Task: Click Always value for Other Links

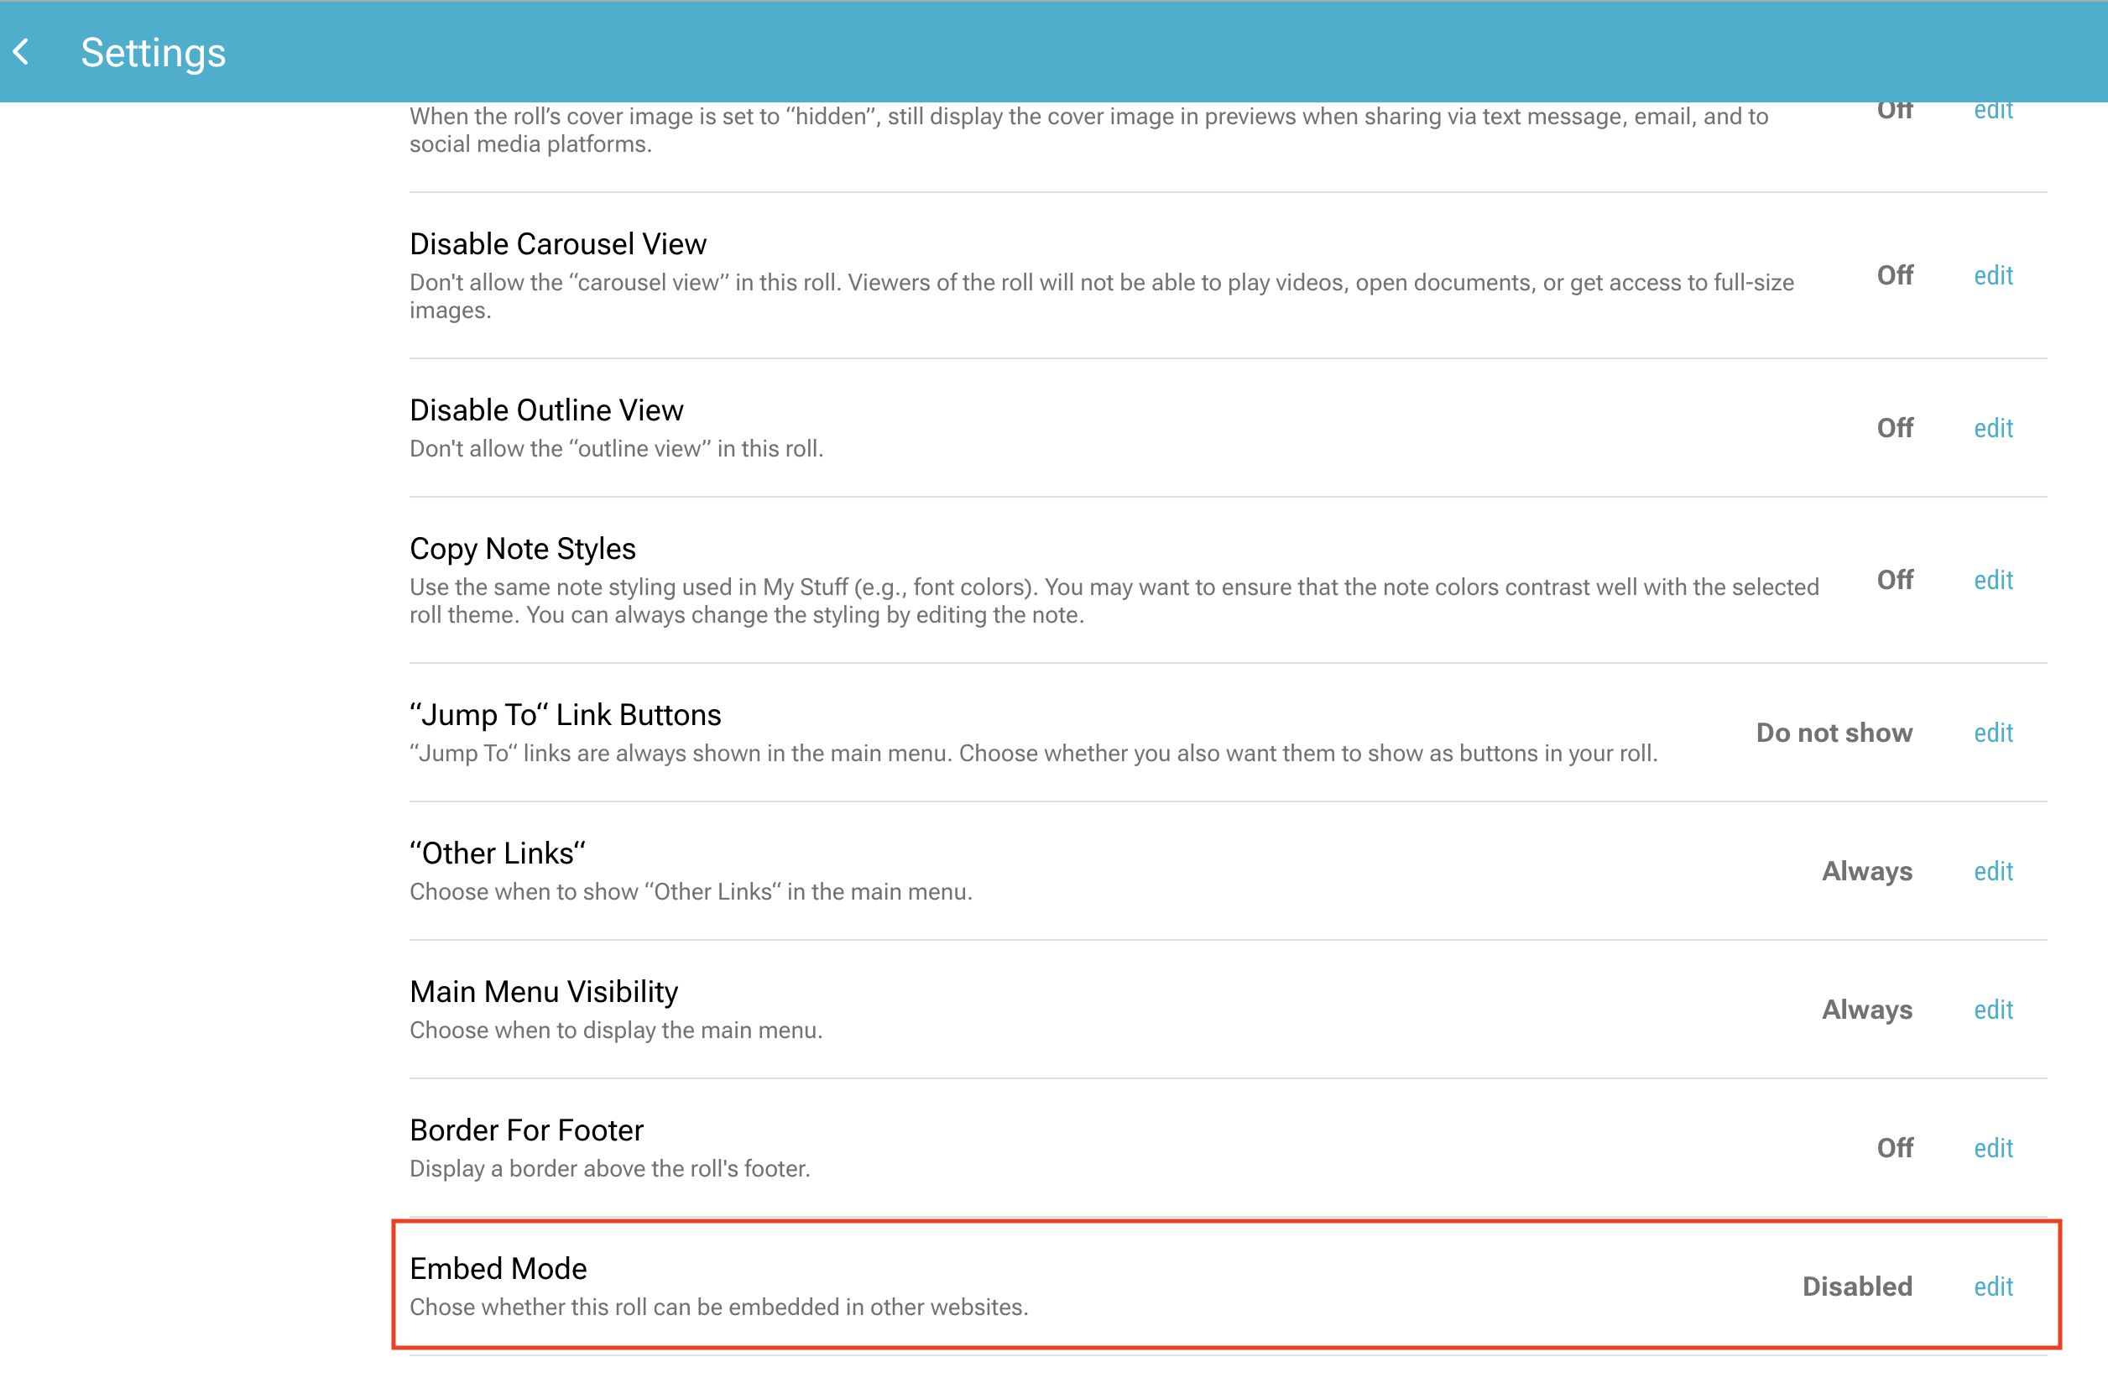Action: point(1866,871)
